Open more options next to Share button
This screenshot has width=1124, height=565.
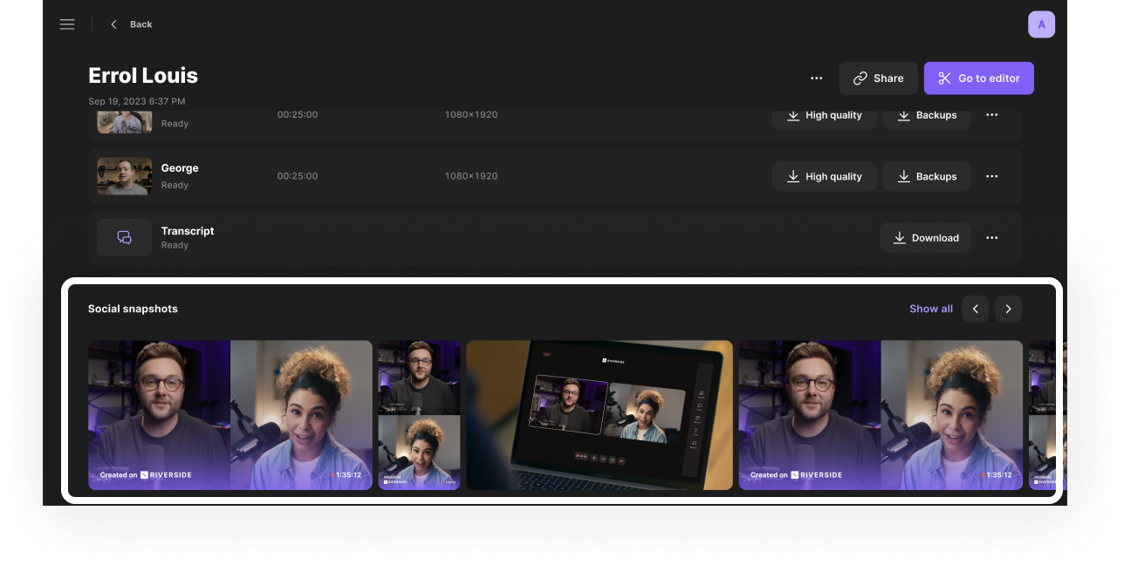coord(816,78)
